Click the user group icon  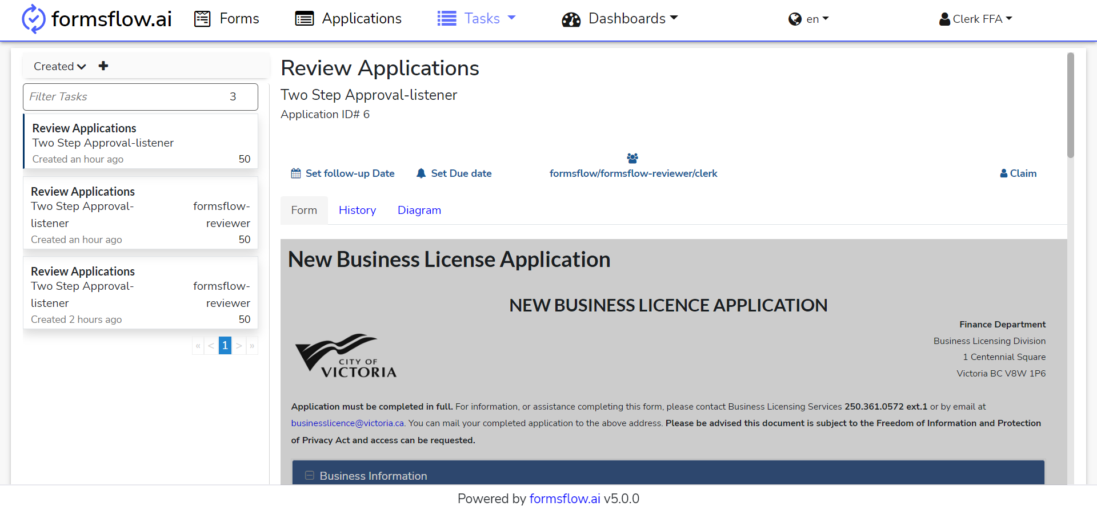pos(632,158)
